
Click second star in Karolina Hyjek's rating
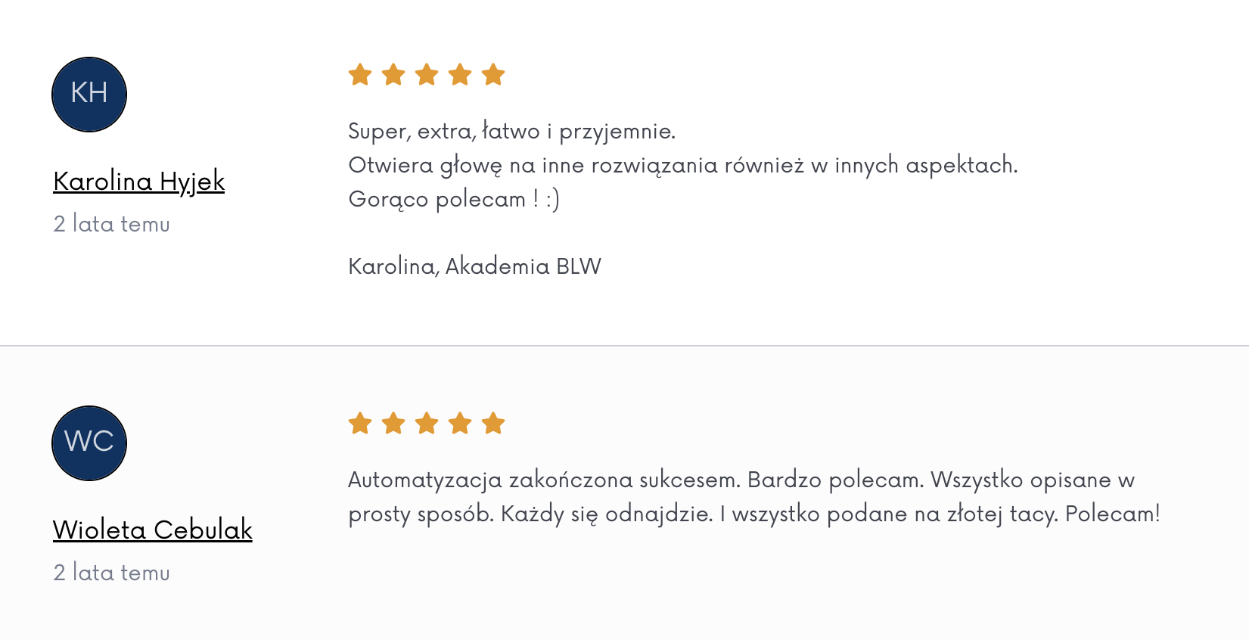(393, 75)
